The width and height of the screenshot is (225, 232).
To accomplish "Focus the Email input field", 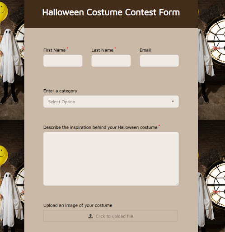I will click(x=159, y=61).
